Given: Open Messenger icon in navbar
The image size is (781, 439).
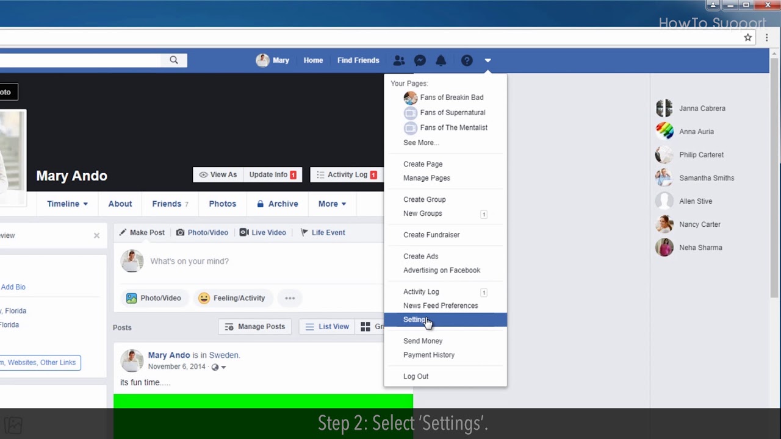Looking at the screenshot, I should click(x=420, y=60).
